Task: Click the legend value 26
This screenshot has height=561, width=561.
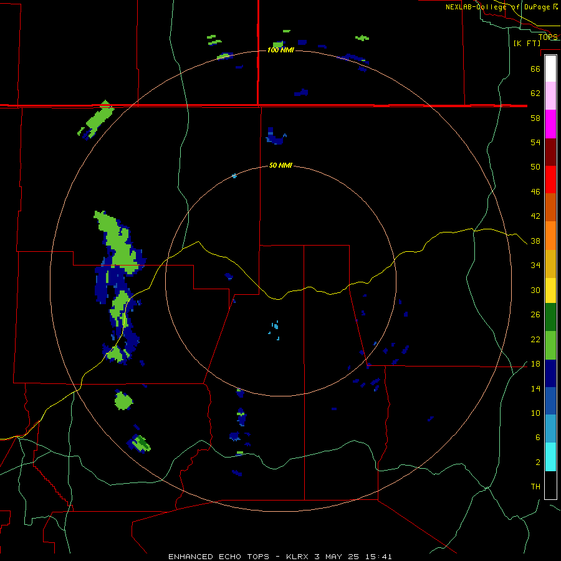Action: (535, 315)
